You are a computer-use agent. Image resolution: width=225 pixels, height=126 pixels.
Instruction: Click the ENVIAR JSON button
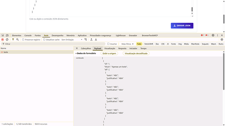[x=182, y=26]
